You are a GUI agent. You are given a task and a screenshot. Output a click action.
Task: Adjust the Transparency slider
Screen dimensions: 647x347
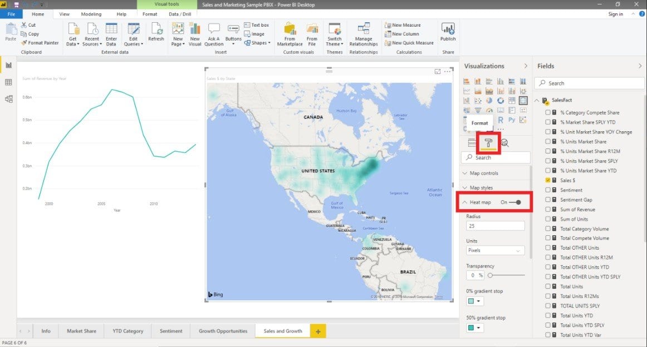click(506, 275)
